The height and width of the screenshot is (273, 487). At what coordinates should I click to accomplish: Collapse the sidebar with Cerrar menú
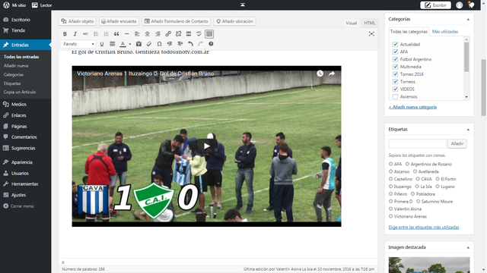tap(18, 206)
